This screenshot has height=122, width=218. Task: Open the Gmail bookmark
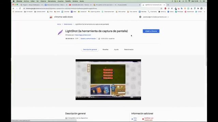pyautogui.click(x=57, y=12)
